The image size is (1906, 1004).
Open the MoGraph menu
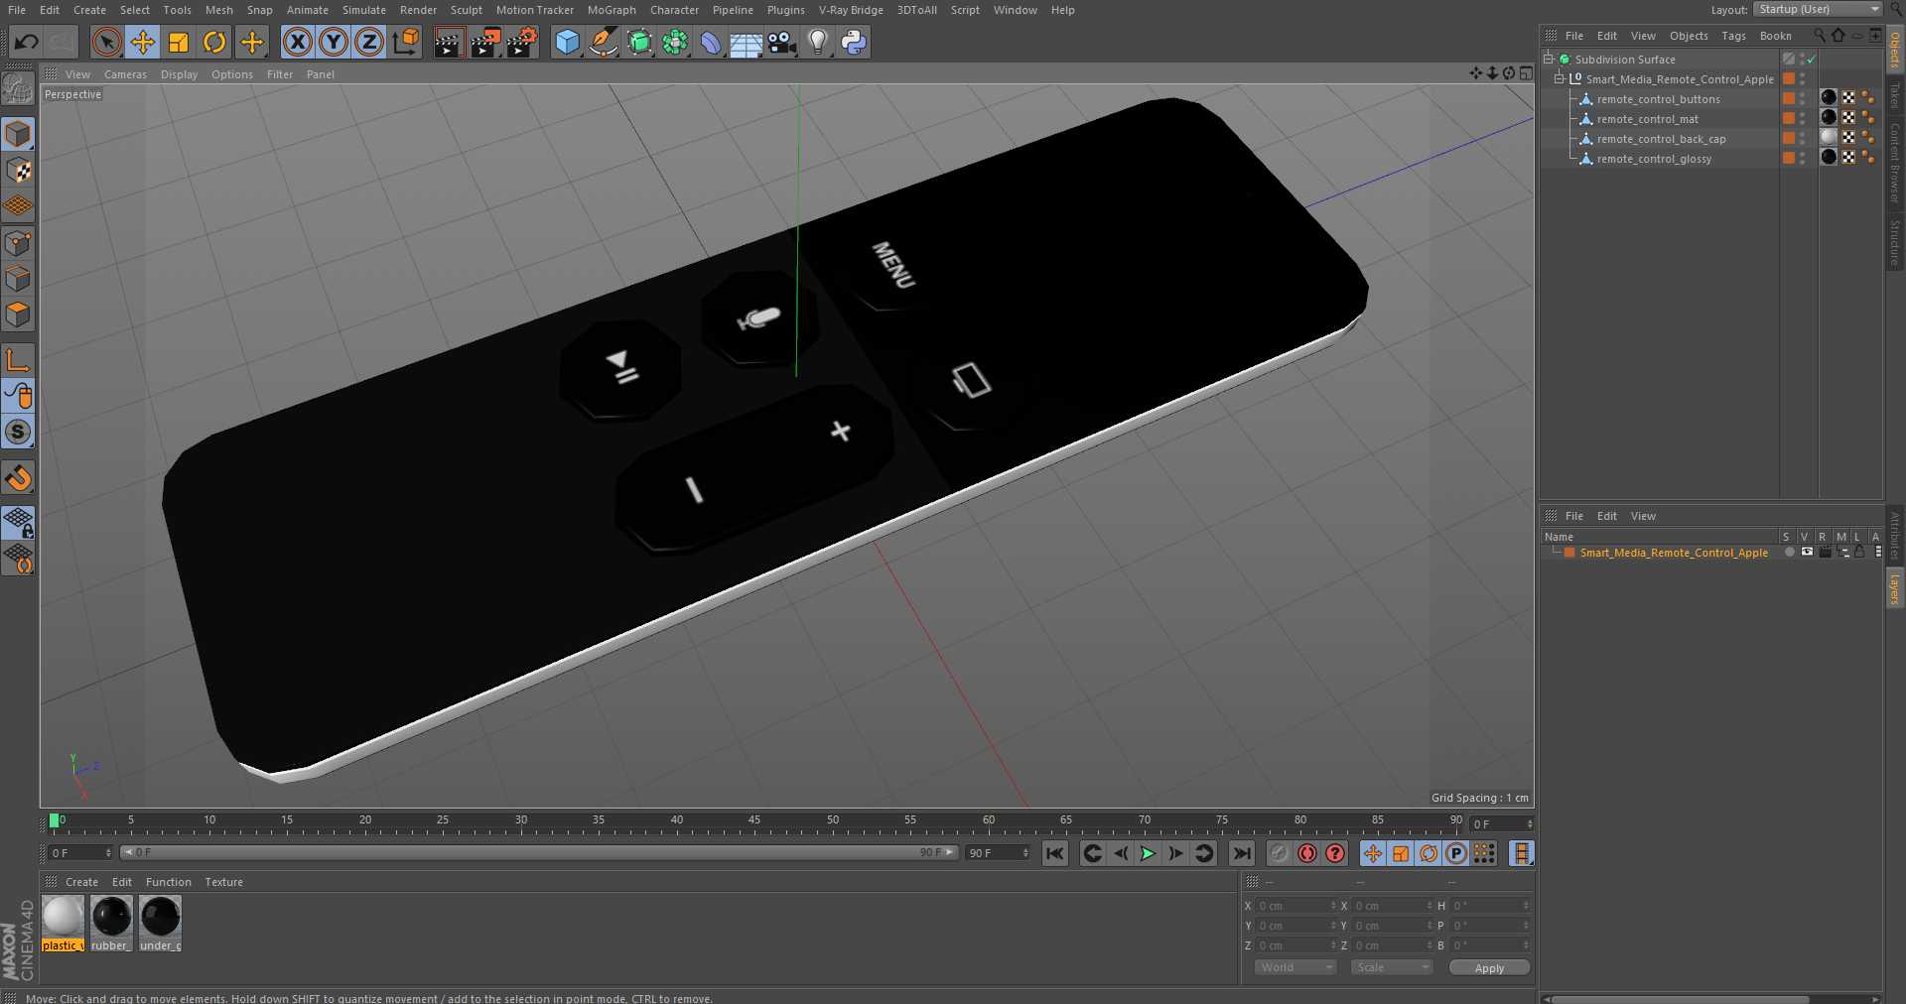click(612, 10)
